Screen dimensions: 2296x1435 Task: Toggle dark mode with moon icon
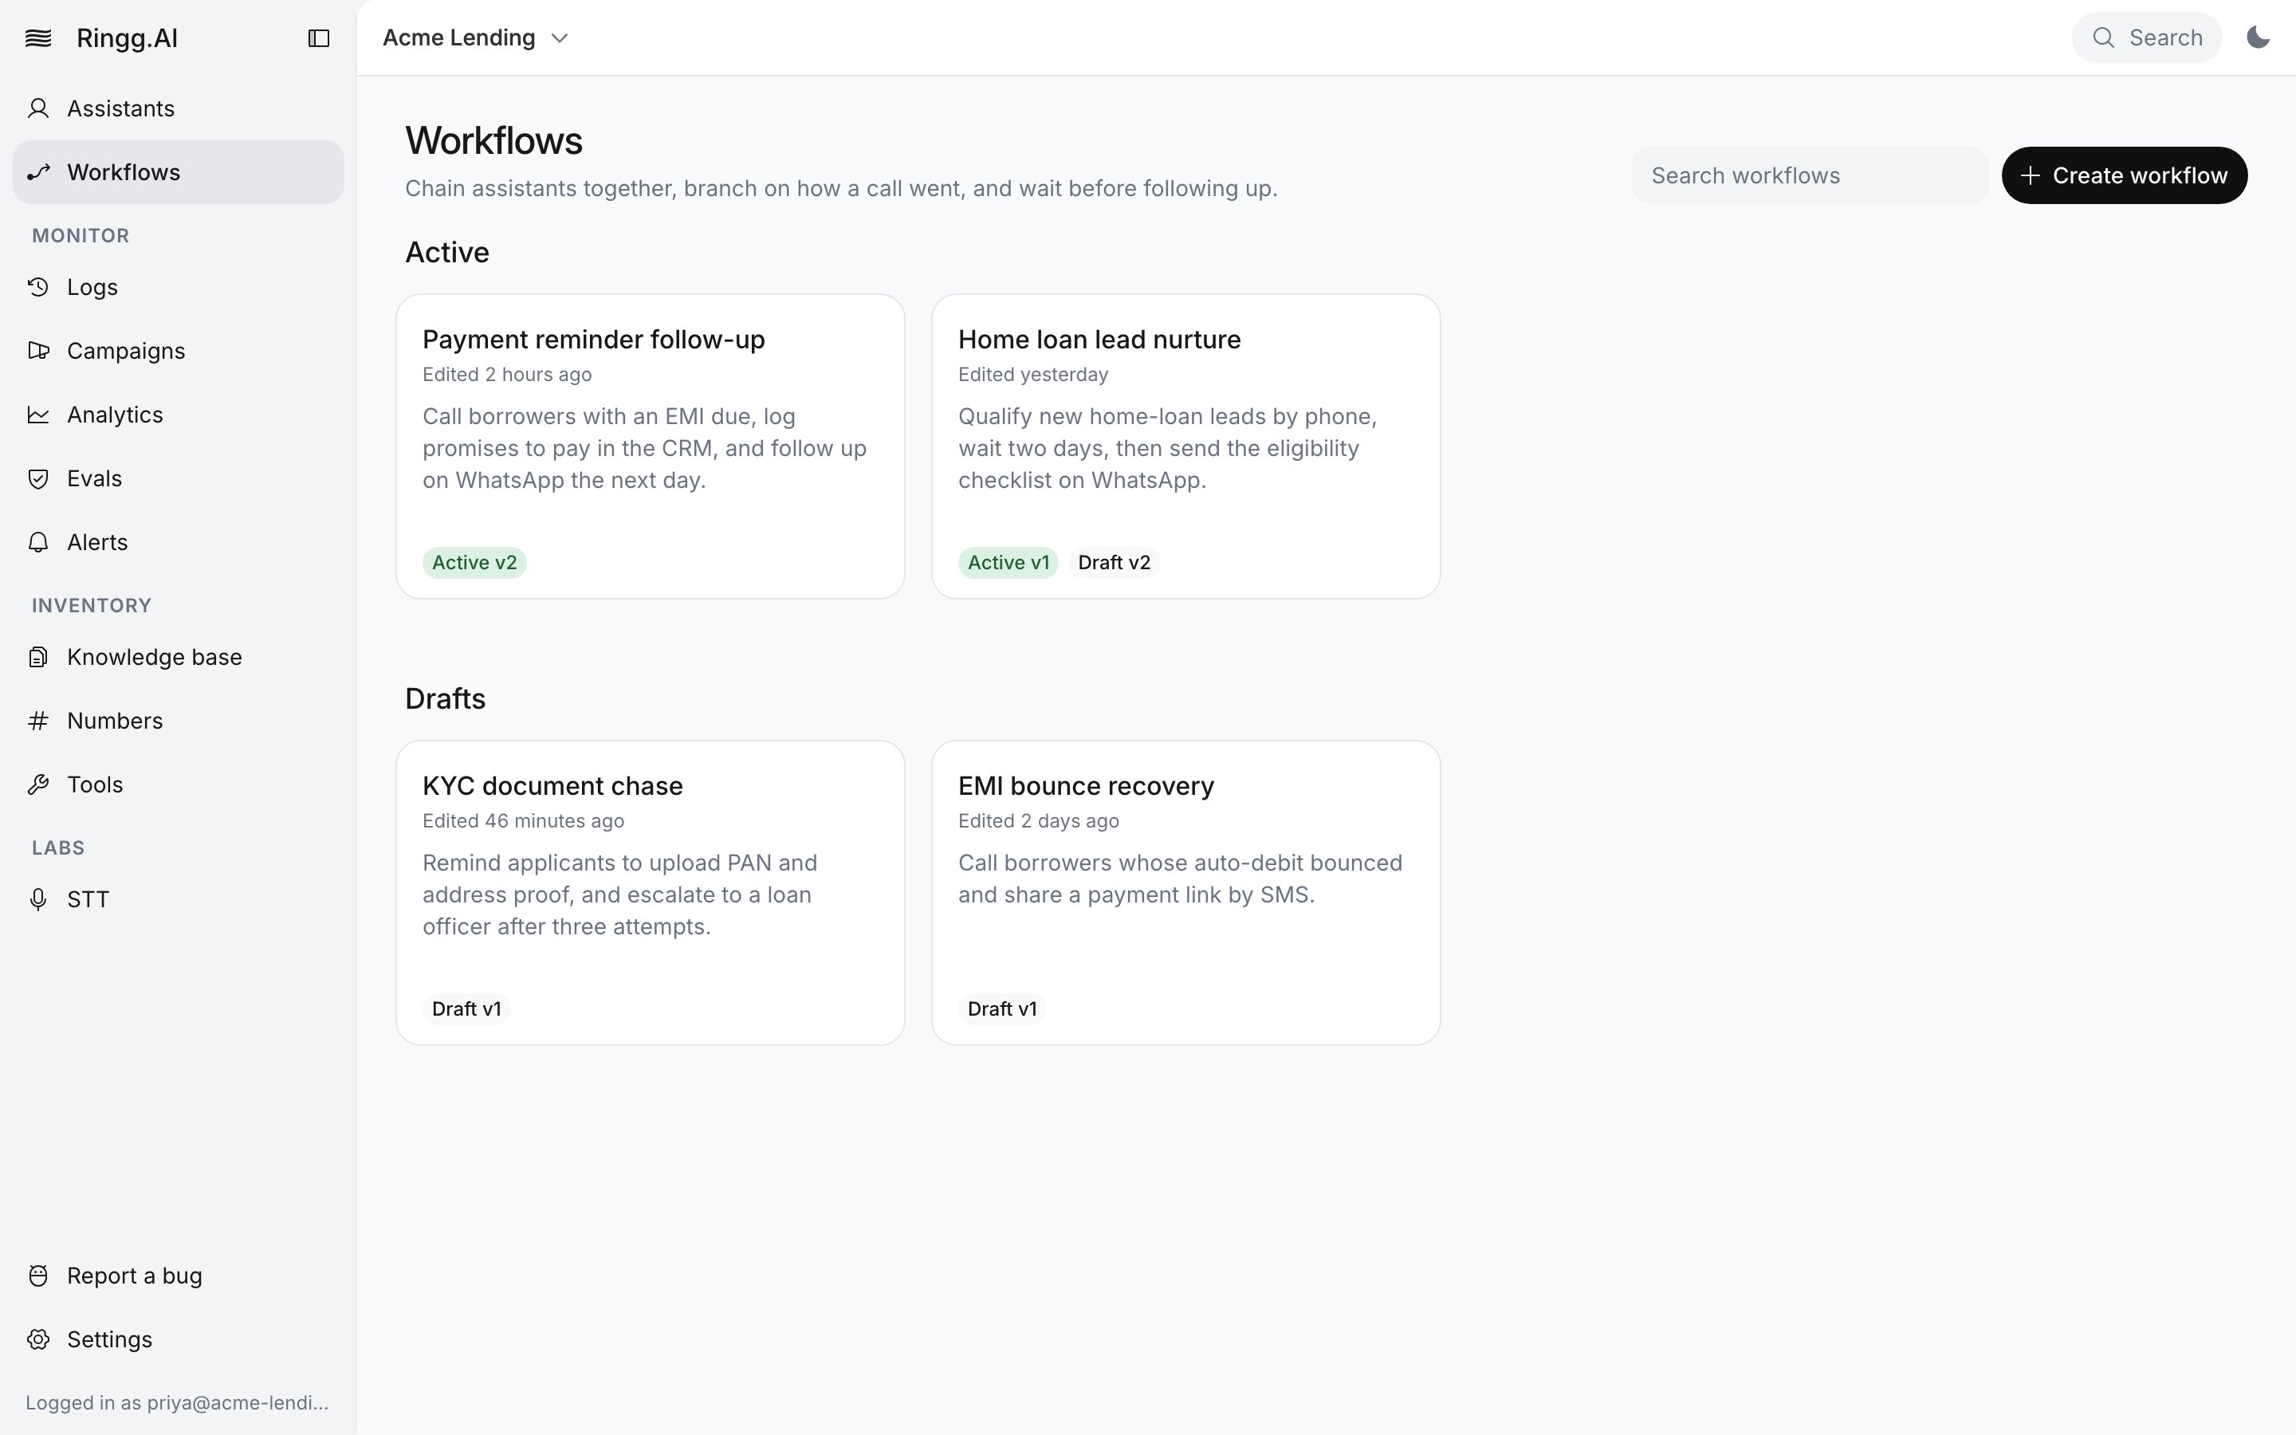(x=2258, y=38)
